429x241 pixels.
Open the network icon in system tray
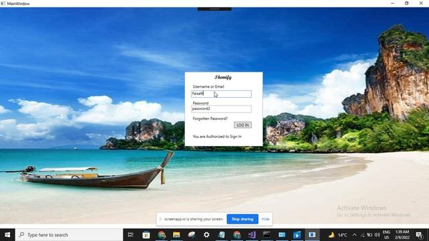pos(363,235)
